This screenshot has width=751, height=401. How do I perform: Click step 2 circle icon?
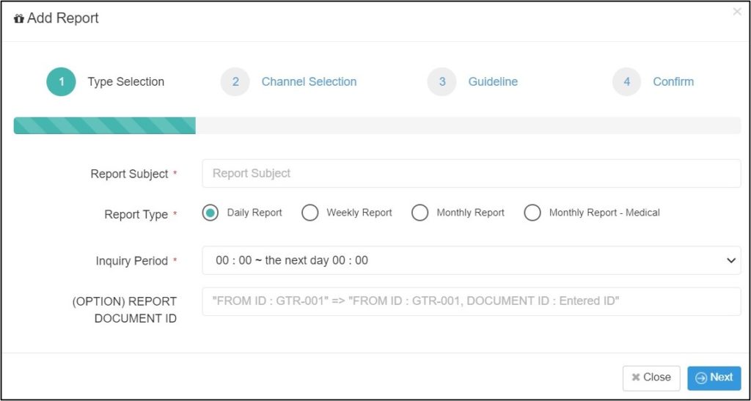[235, 82]
